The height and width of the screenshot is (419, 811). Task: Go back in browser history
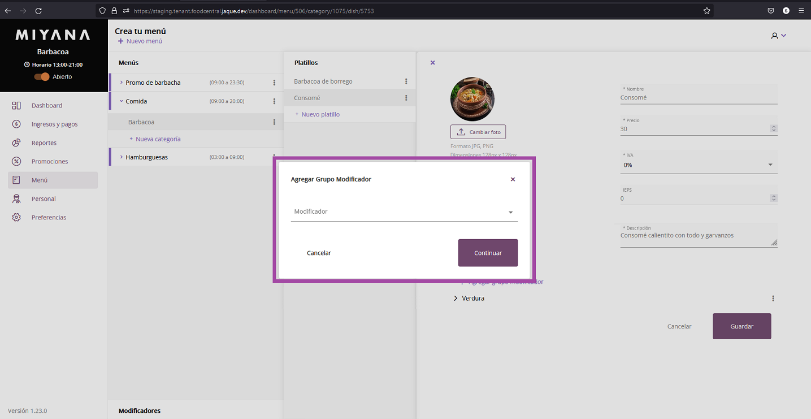(8, 11)
